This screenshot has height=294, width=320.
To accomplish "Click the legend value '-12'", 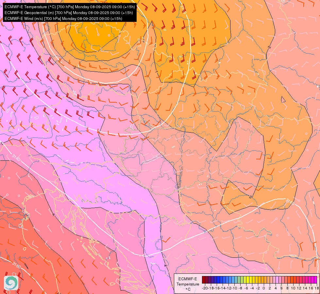I will point(229,288).
